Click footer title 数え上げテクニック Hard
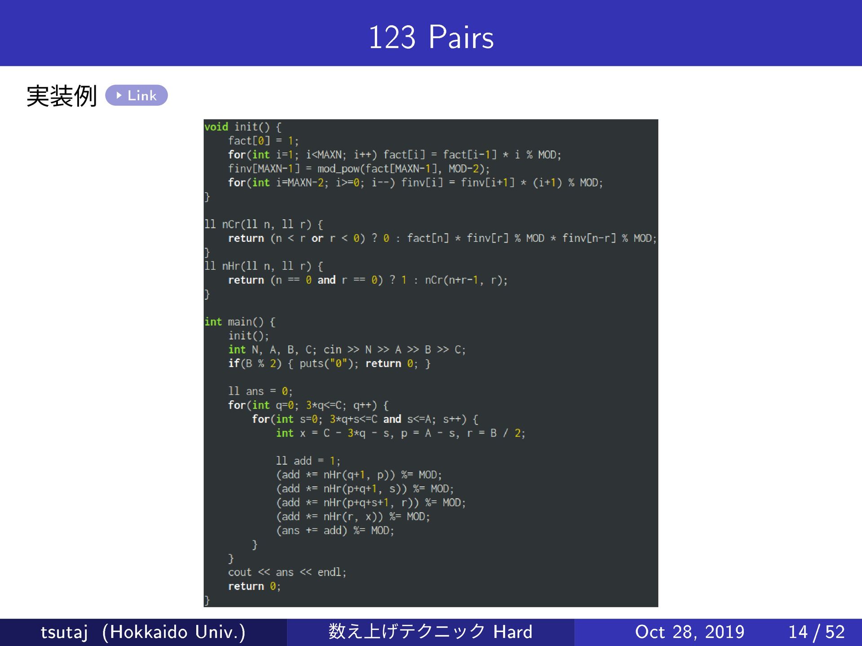This screenshot has height=646, width=862. point(430,632)
